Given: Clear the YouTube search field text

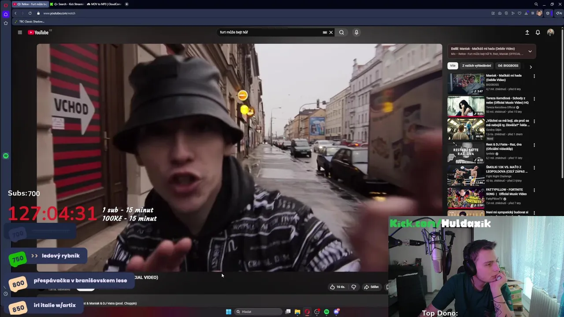Looking at the screenshot, I should [331, 32].
